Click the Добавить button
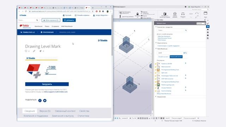The width and height of the screenshot is (226, 127). [x=69, y=20]
